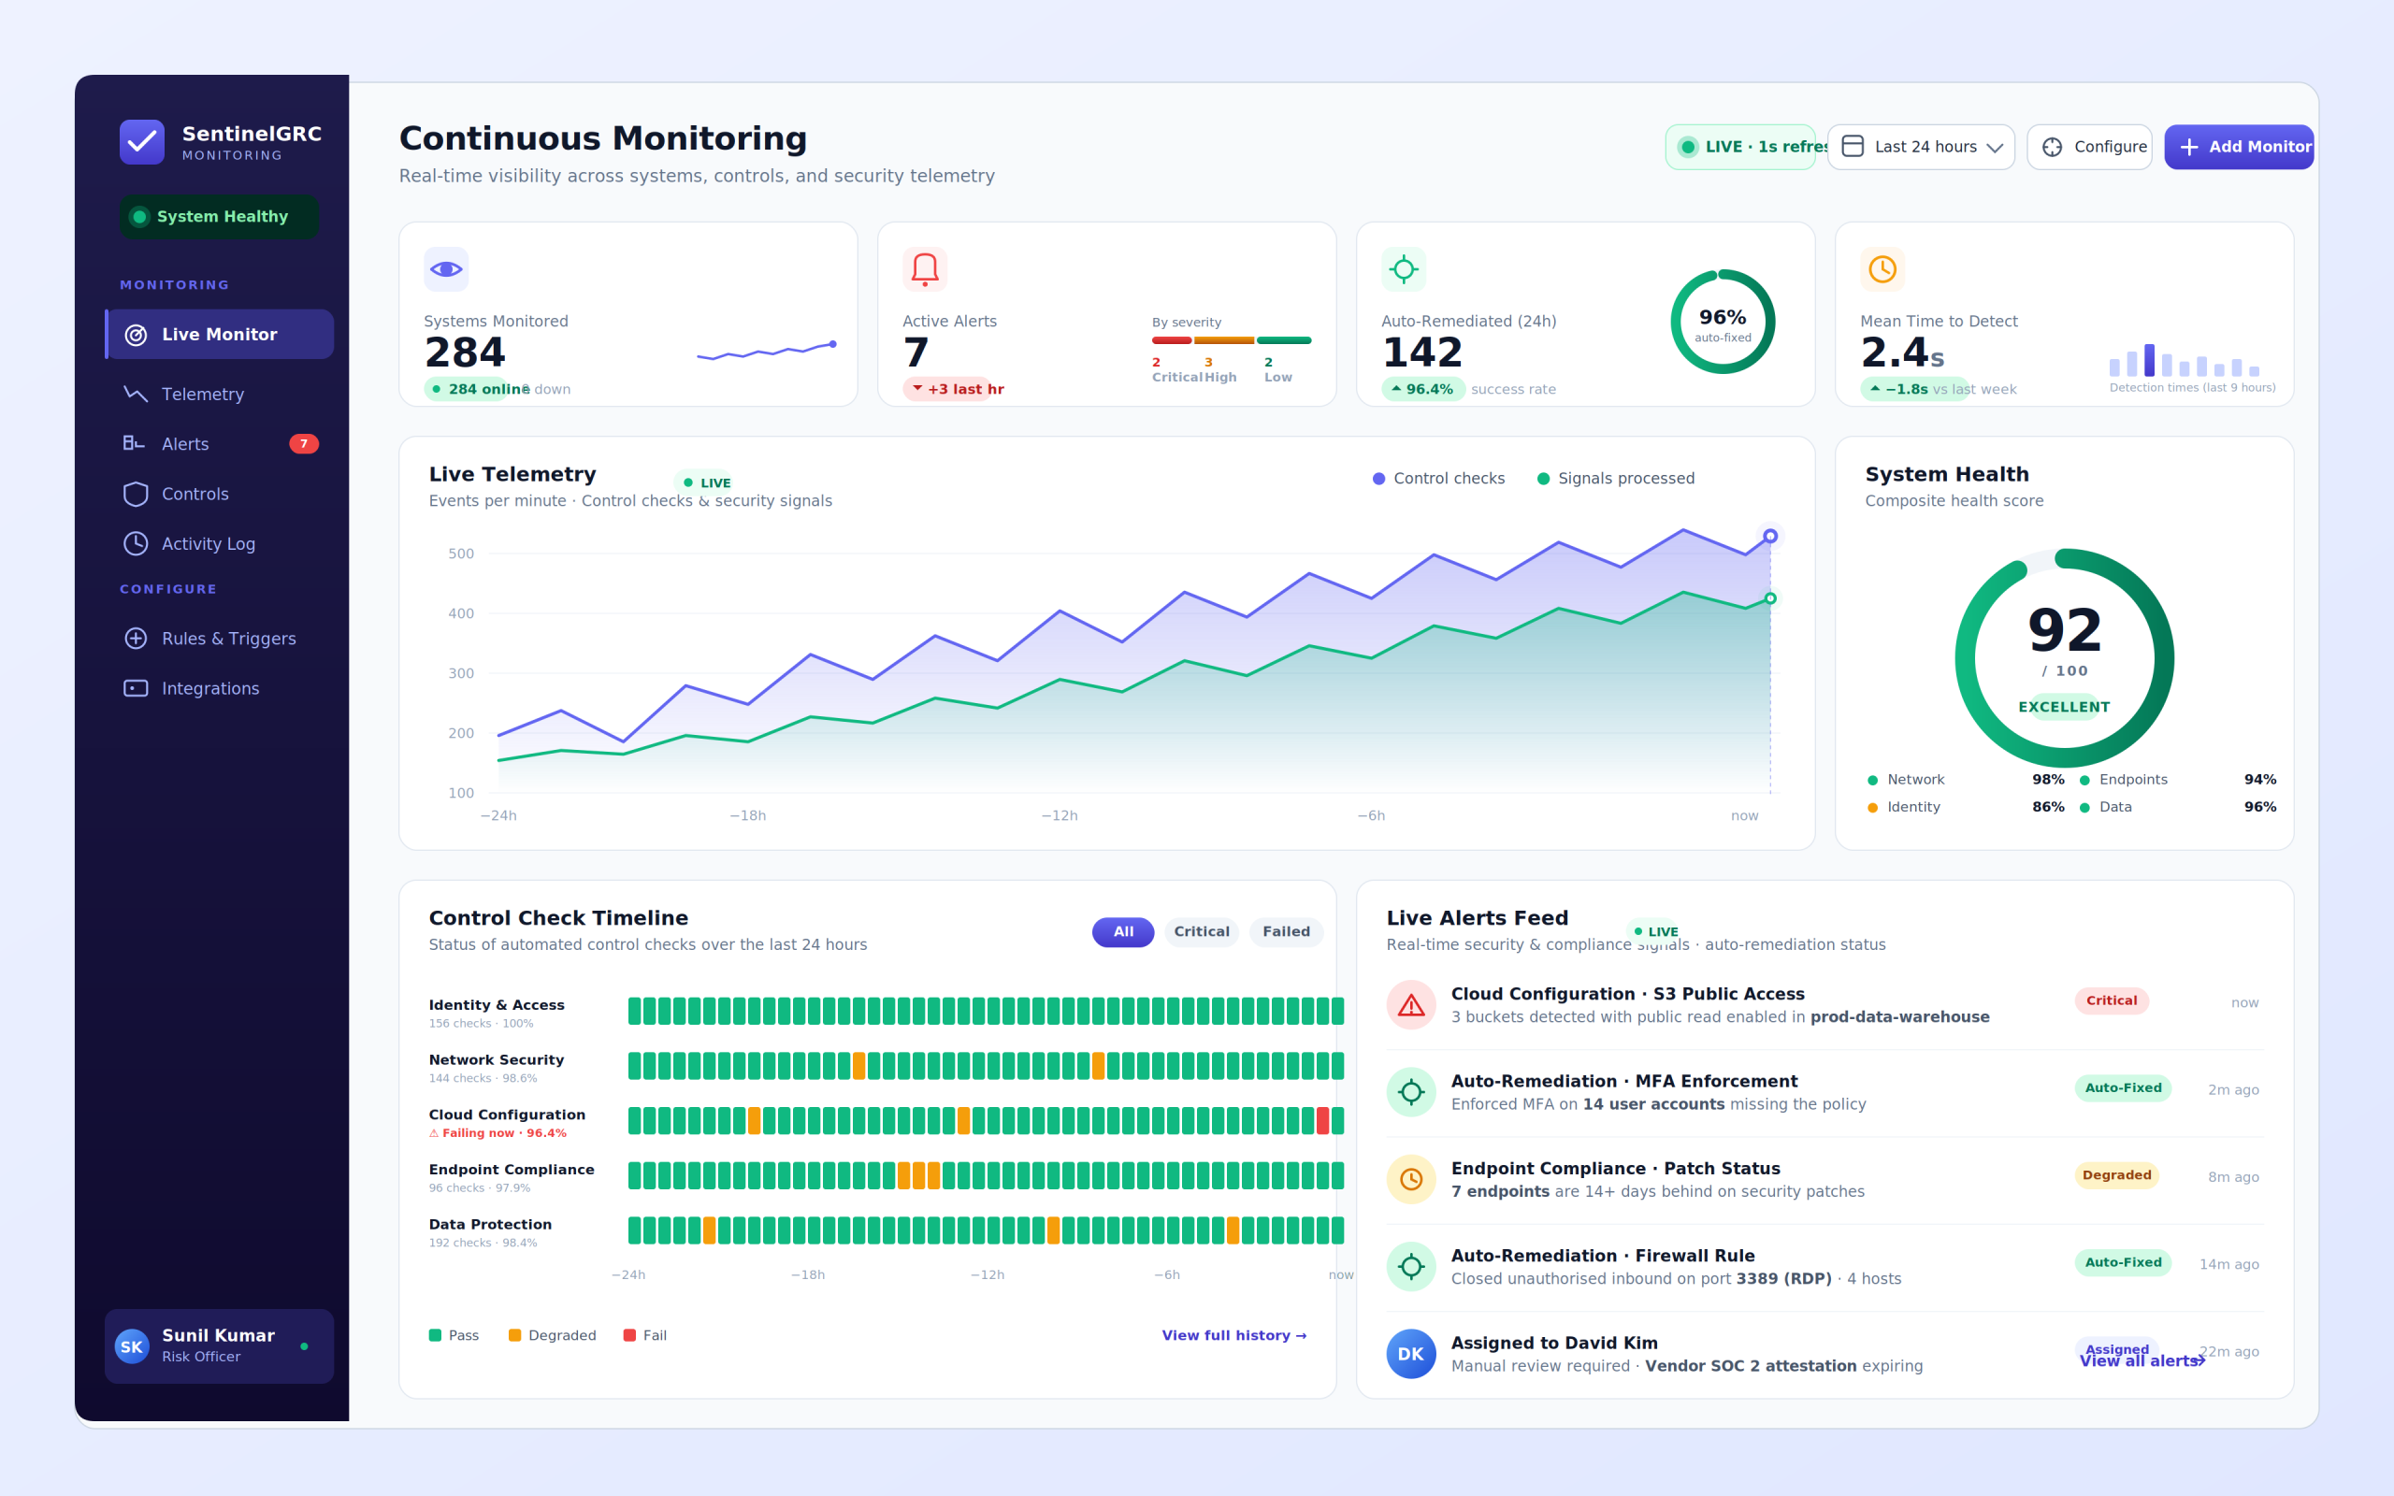Image resolution: width=2394 pixels, height=1496 pixels.
Task: Toggle the Control checks legend series
Action: click(x=1438, y=479)
